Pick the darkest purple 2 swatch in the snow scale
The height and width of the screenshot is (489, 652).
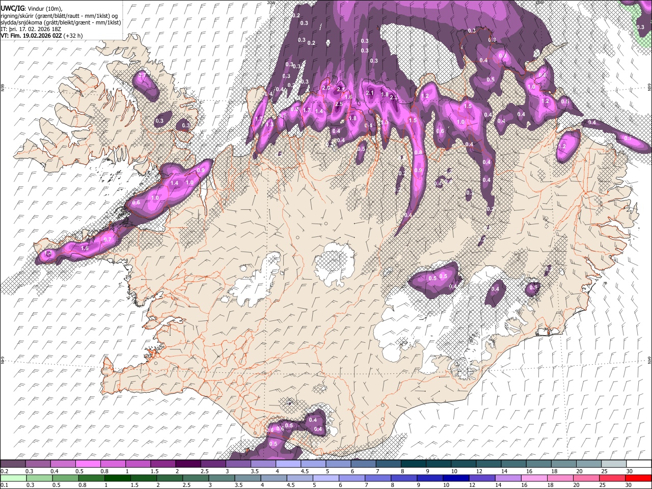[x=188, y=464]
